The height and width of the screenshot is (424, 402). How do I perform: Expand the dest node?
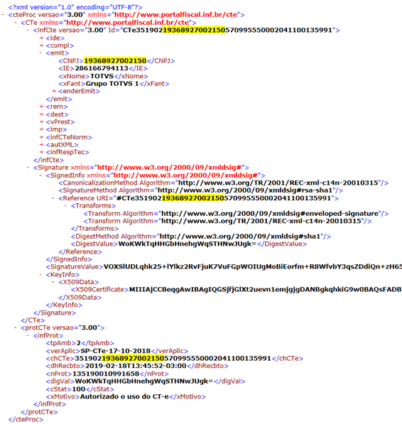[x=41, y=114]
